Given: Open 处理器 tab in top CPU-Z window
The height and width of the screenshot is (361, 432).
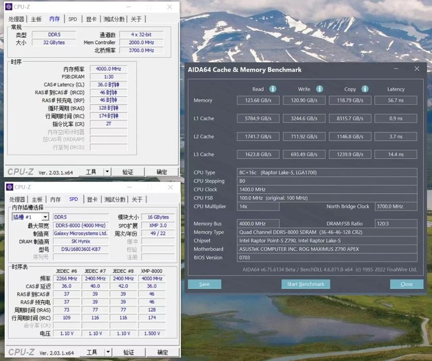Looking at the screenshot, I should point(16,19).
